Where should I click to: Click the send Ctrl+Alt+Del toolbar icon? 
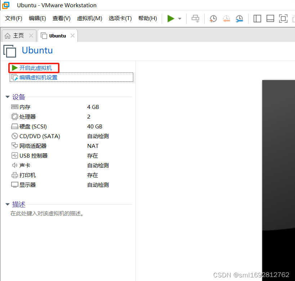click(x=195, y=18)
